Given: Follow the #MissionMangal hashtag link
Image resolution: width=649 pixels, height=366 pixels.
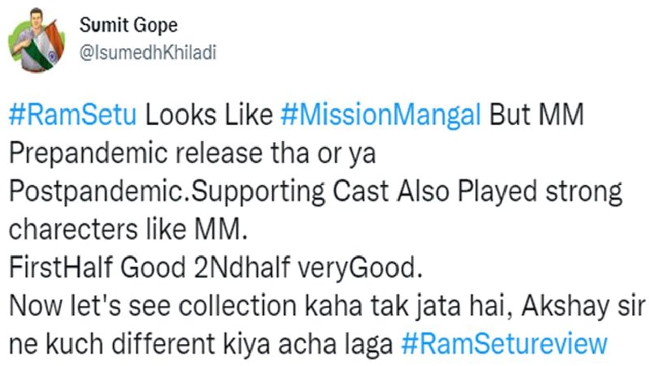Looking at the screenshot, I should click(380, 116).
